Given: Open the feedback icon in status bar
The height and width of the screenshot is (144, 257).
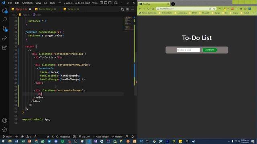Looking at the screenshot, I should click(127, 136).
